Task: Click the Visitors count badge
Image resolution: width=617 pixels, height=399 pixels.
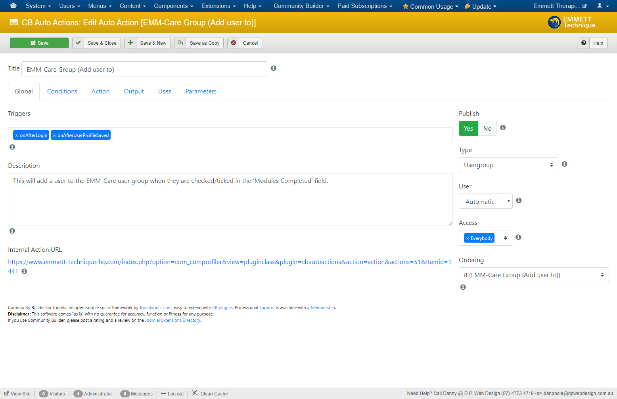Action: 44,394
